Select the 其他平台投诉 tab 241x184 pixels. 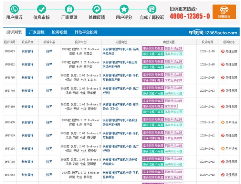click(86, 32)
